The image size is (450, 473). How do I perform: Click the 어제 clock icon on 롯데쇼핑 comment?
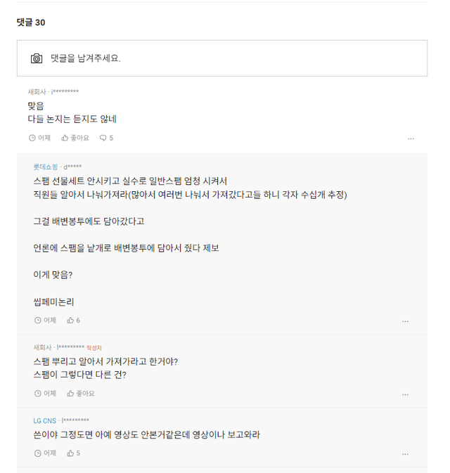click(x=38, y=320)
